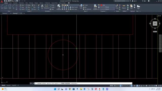This screenshot has height=91, width=162.
Task: Toggle object snap in status bar
Action: [131, 86]
